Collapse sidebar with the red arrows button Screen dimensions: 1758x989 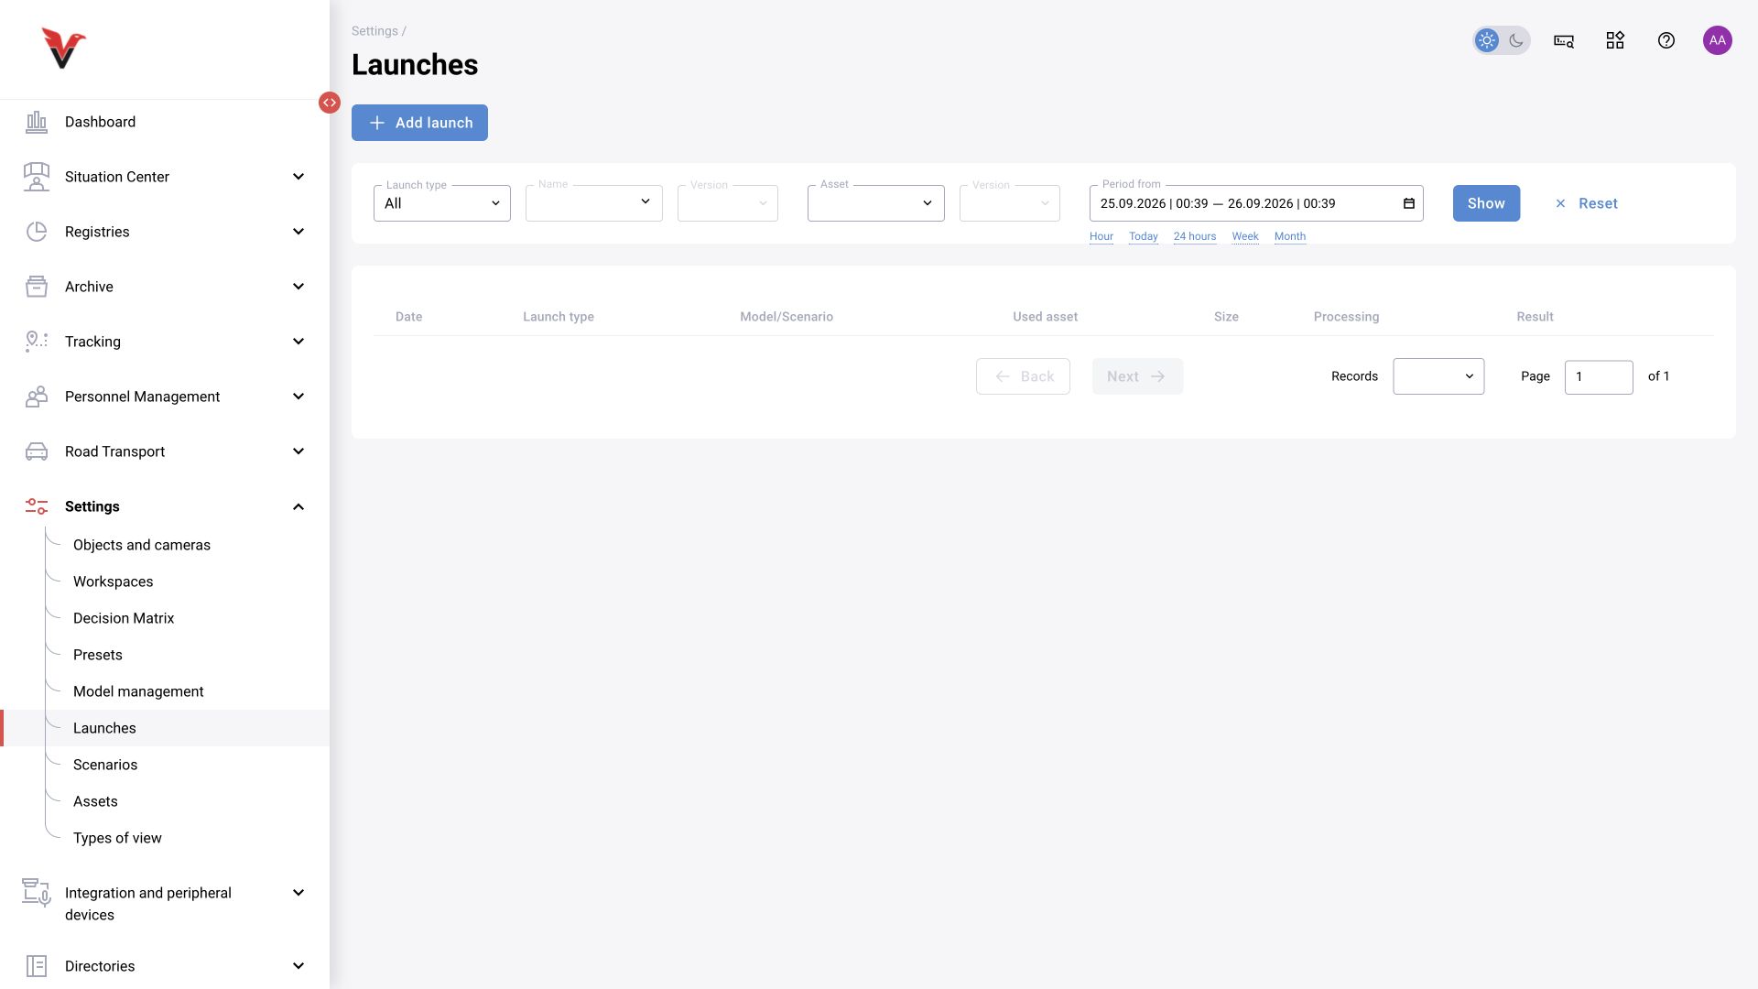coord(330,103)
